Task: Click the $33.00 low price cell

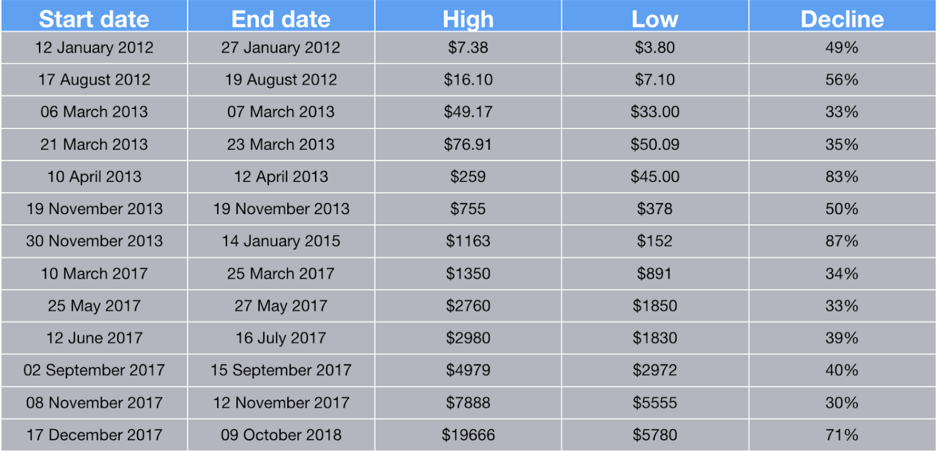Action: tap(654, 112)
